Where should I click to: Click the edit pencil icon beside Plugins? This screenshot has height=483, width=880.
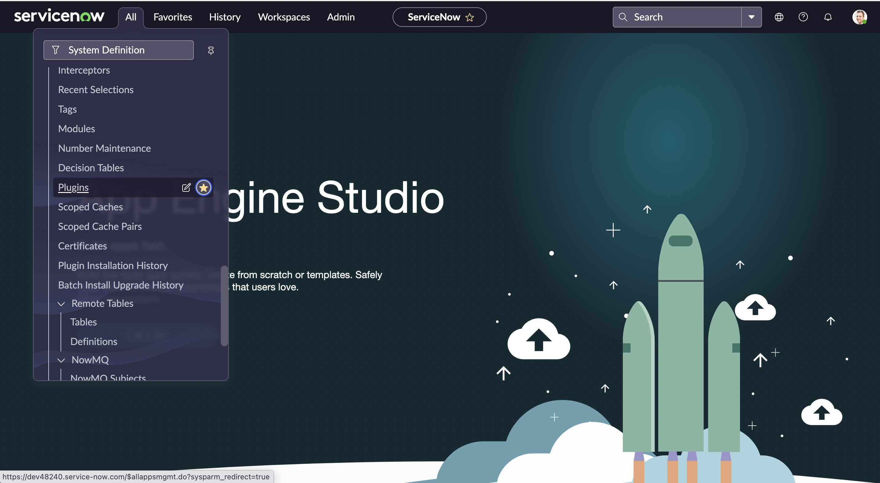click(x=186, y=187)
